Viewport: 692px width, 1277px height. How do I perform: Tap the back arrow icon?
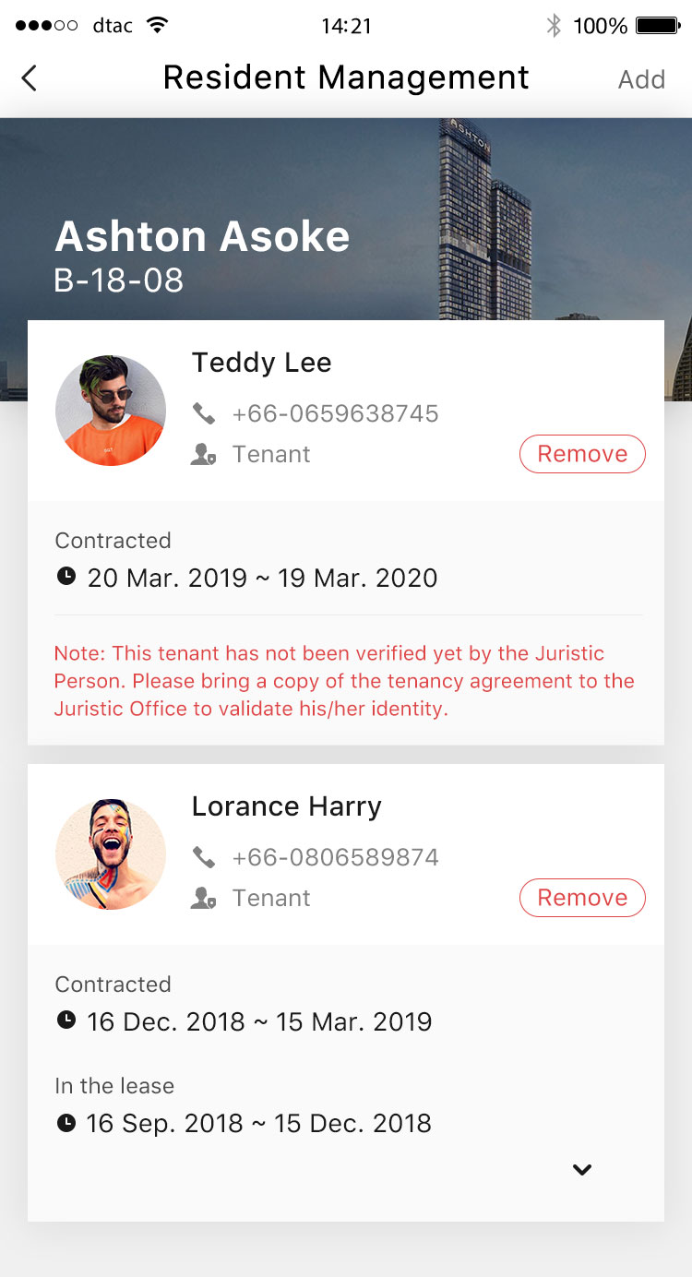pyautogui.click(x=30, y=78)
